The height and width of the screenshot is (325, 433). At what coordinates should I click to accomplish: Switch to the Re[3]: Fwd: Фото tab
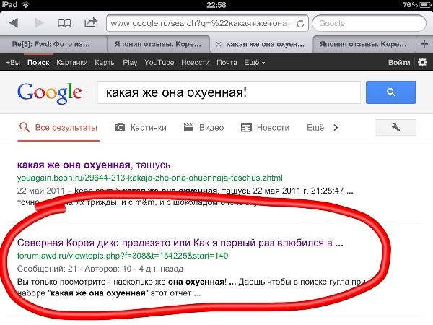pos(53,44)
